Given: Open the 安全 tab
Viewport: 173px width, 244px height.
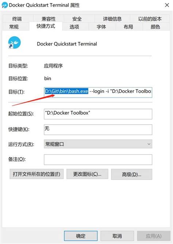Looking at the screenshot, I should pyautogui.click(x=77, y=19).
